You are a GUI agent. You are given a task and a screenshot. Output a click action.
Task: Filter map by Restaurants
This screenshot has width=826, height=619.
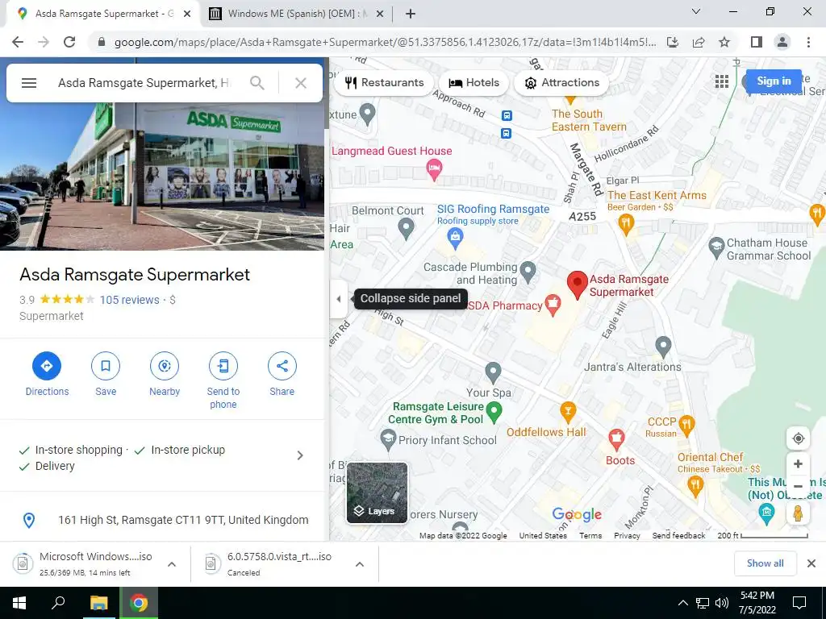coord(385,83)
